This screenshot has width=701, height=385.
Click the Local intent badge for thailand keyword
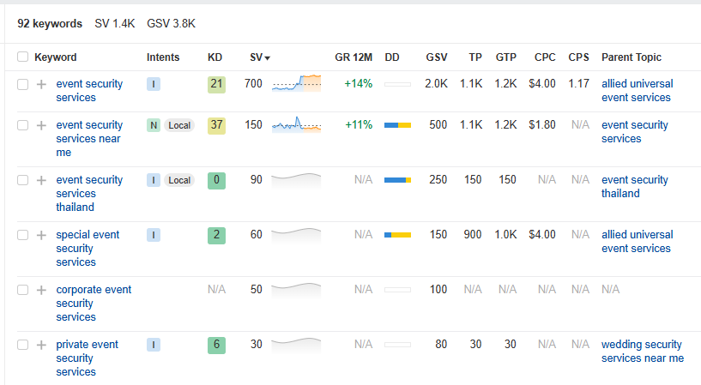pos(179,180)
